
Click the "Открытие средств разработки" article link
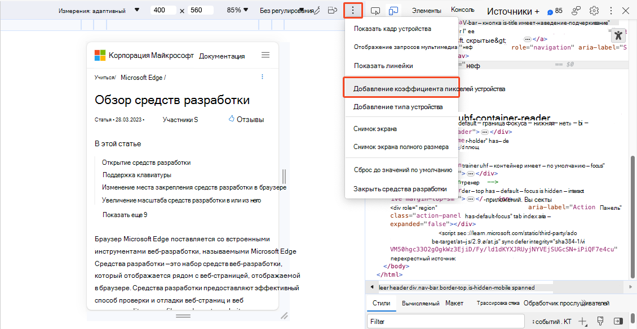(147, 162)
